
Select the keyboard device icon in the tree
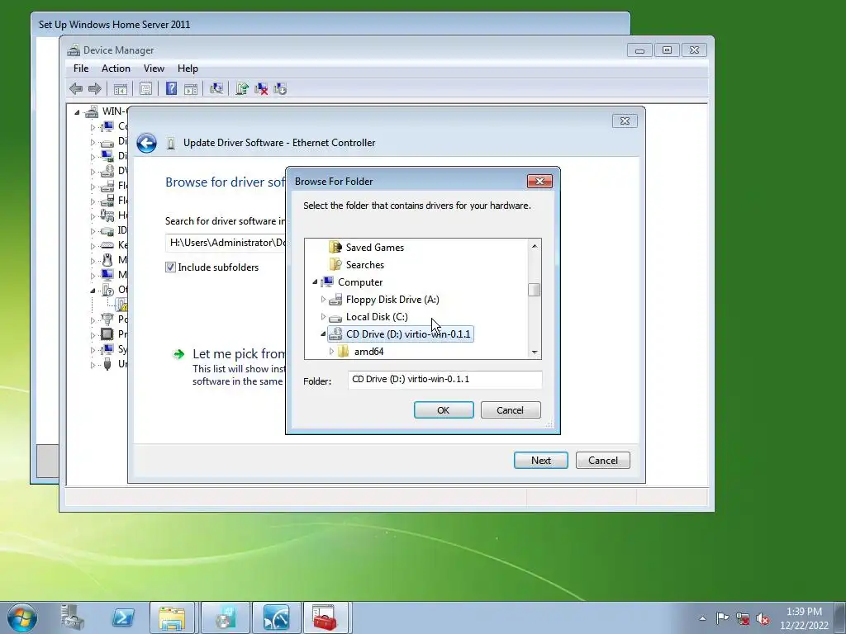107,245
